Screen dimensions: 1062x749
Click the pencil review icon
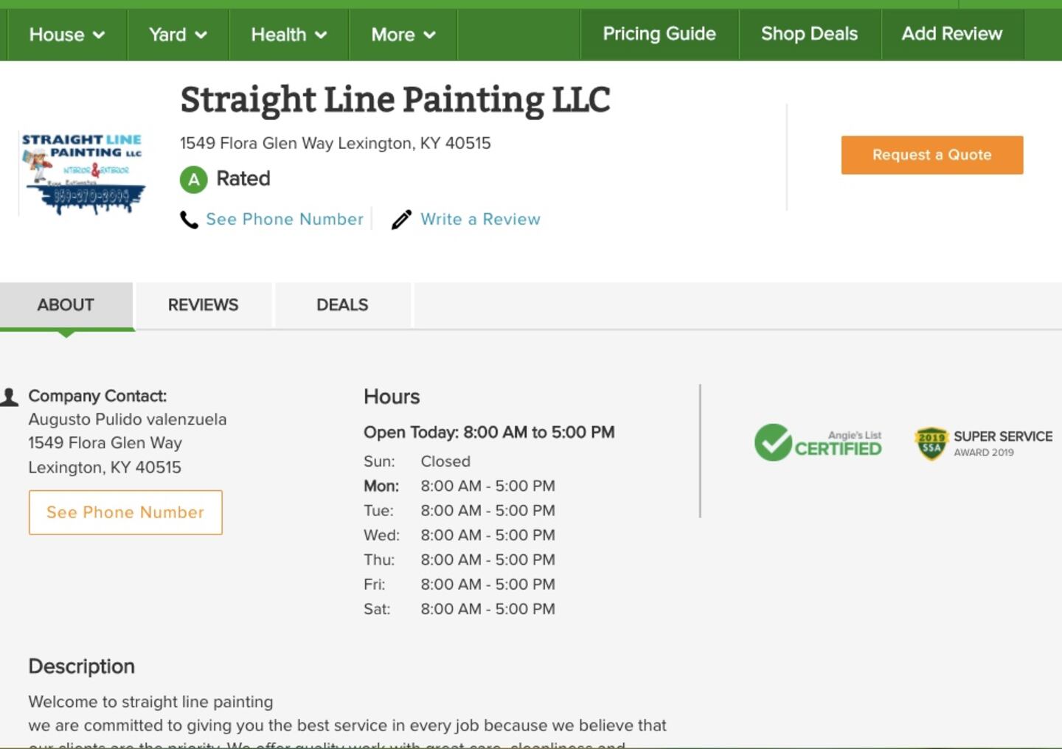401,220
